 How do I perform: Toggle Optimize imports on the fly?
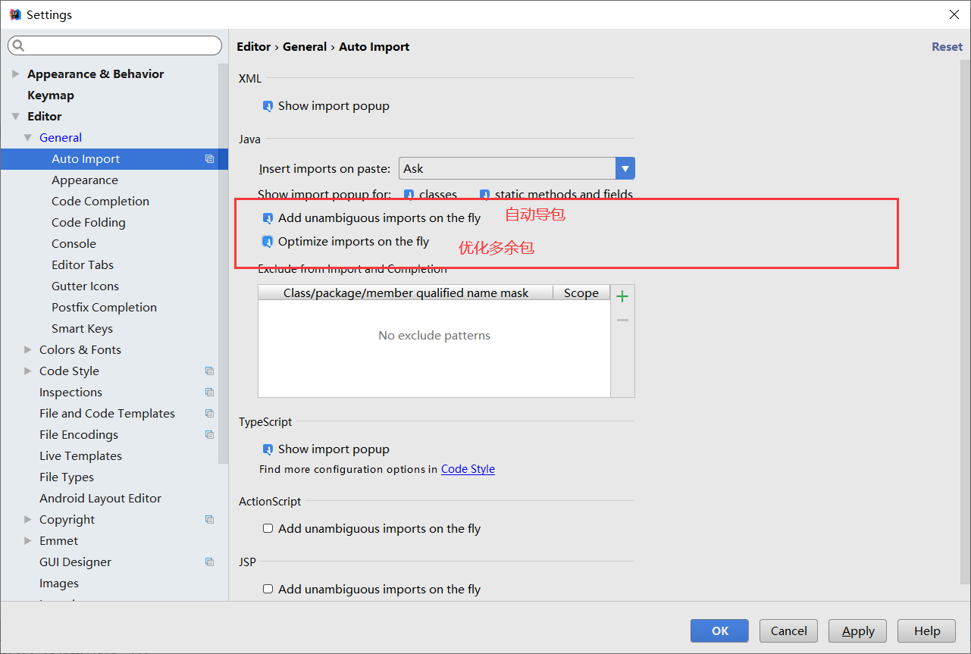268,242
